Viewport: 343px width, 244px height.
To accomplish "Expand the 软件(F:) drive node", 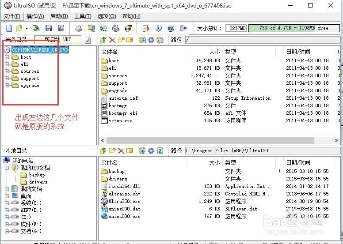I will coord(7,224).
